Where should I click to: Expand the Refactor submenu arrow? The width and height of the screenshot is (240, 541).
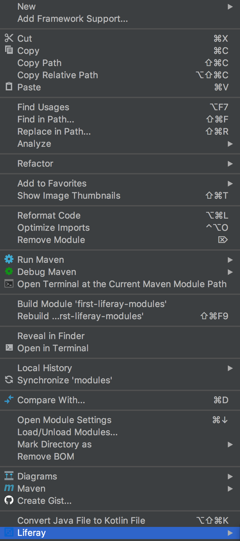point(230,164)
